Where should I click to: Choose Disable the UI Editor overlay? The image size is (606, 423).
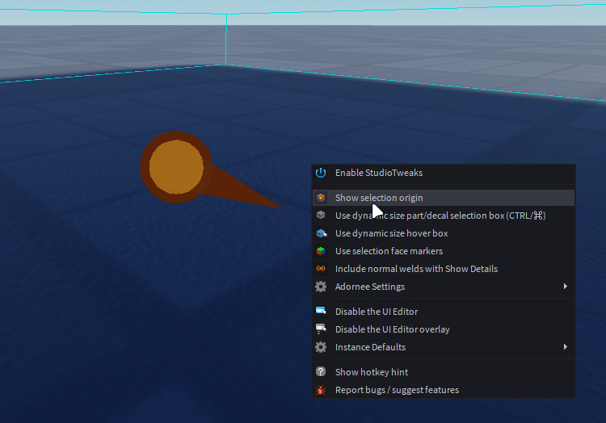click(444, 329)
